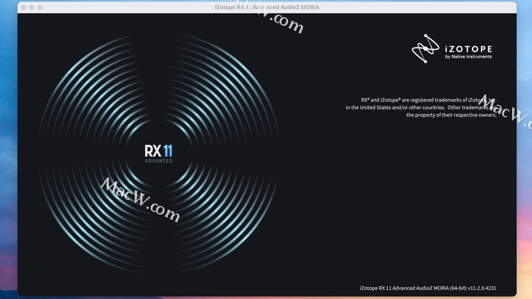
Task: Click the RX 11 Advanced logo
Action: coord(159,154)
